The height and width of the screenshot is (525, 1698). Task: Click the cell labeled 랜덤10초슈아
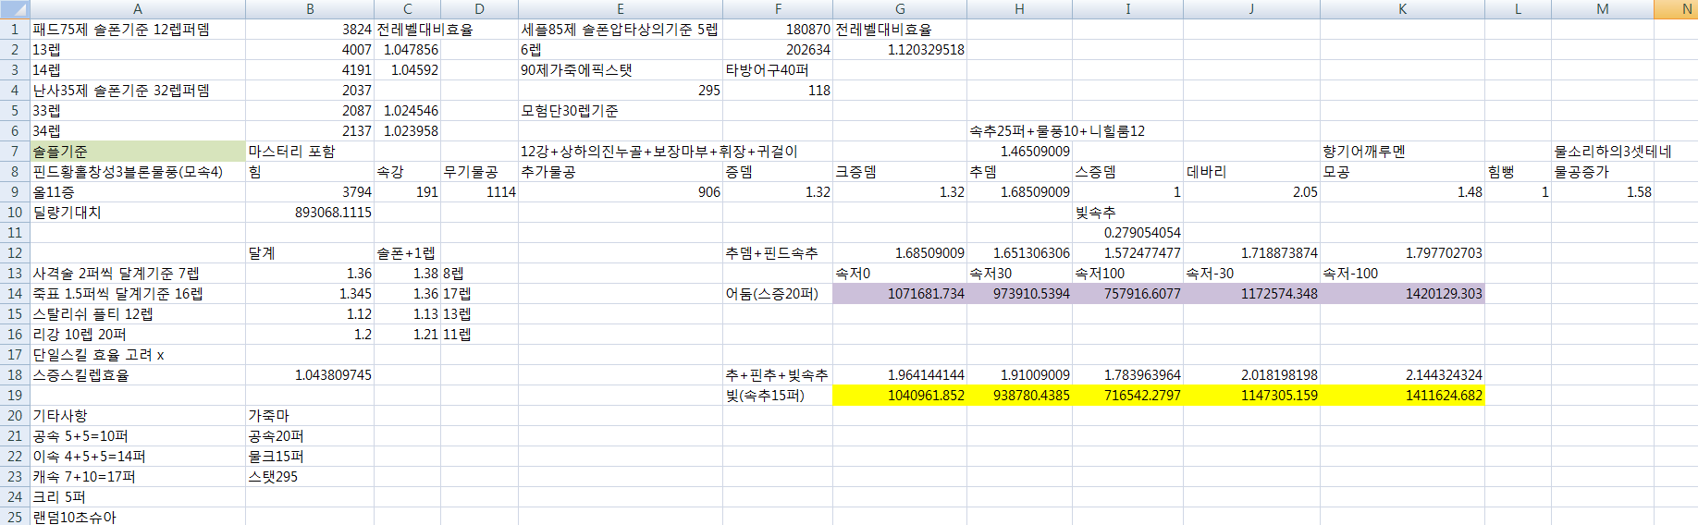[138, 517]
